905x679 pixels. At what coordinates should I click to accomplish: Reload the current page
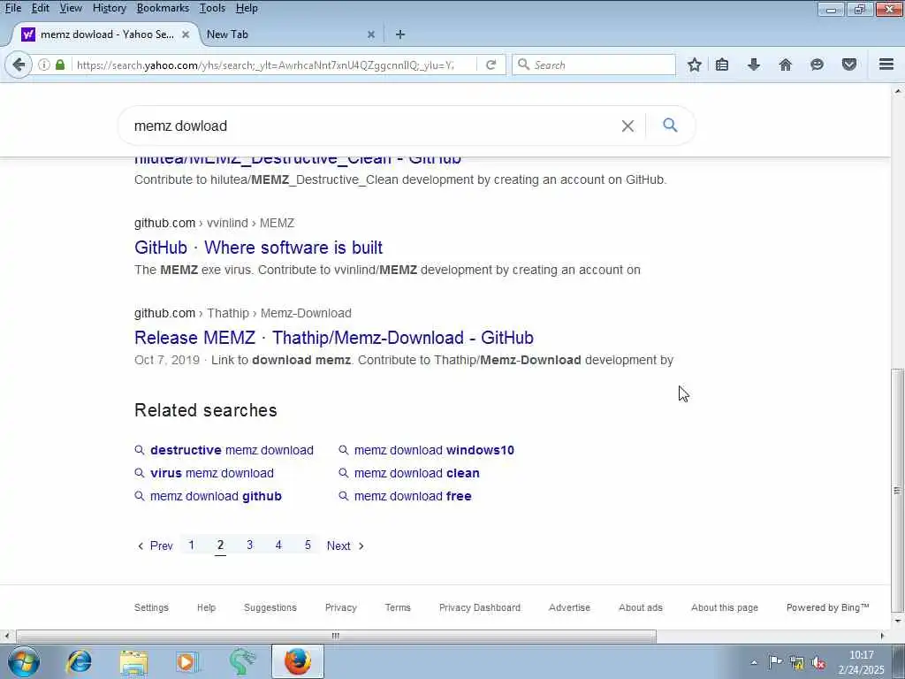pyautogui.click(x=491, y=65)
